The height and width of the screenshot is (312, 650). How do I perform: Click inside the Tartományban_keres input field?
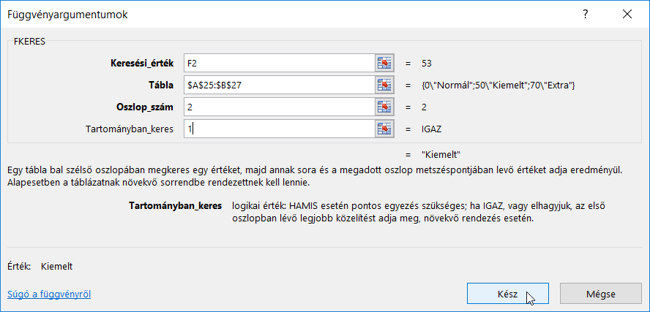coord(278,129)
